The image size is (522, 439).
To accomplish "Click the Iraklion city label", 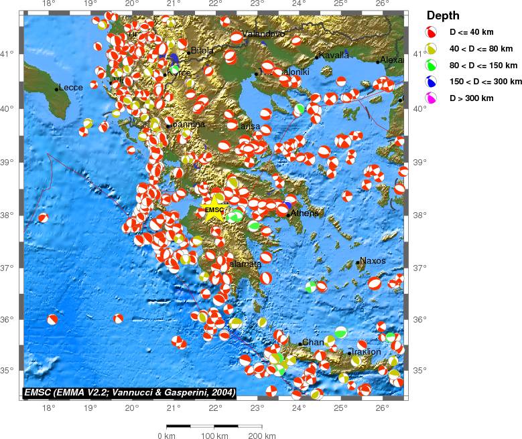I will 366,351.
